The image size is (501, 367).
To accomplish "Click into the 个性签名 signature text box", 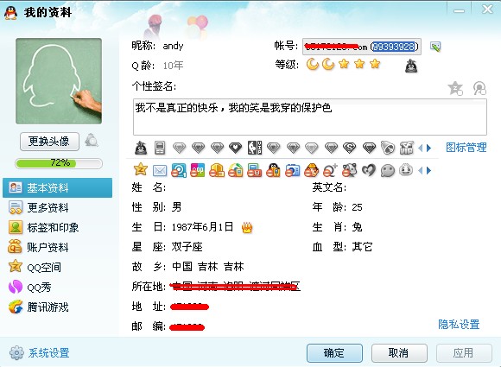I will [x=309, y=117].
